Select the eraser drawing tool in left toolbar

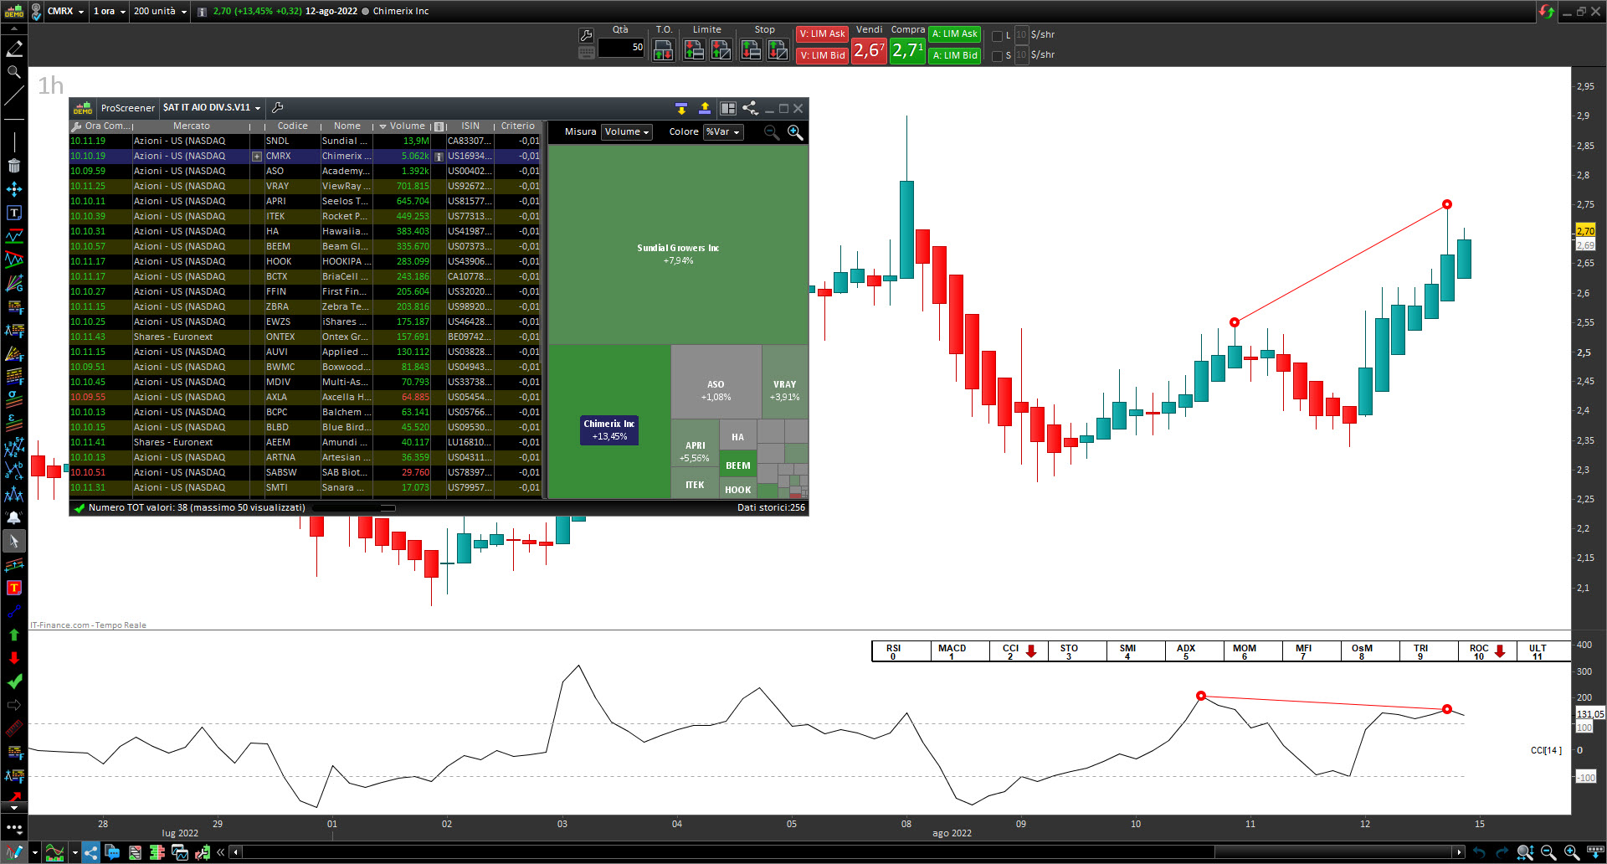[x=14, y=49]
